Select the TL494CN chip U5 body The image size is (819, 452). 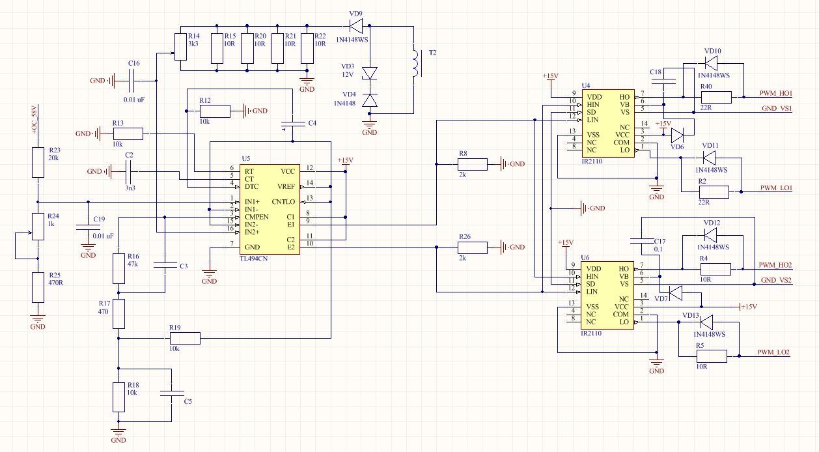270,209
